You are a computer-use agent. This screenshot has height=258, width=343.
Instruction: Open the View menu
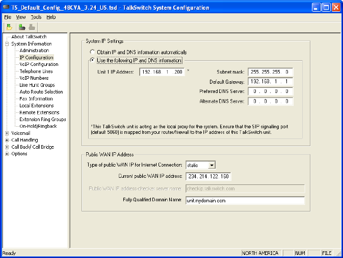[21, 17]
